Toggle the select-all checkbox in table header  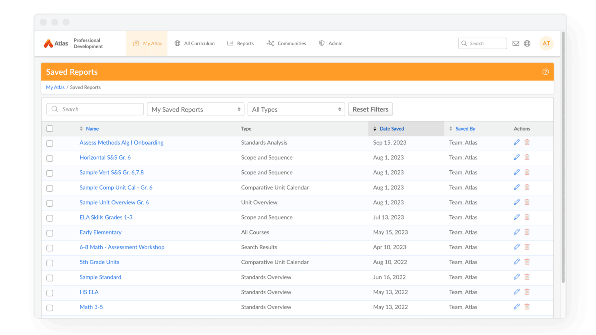click(x=50, y=129)
